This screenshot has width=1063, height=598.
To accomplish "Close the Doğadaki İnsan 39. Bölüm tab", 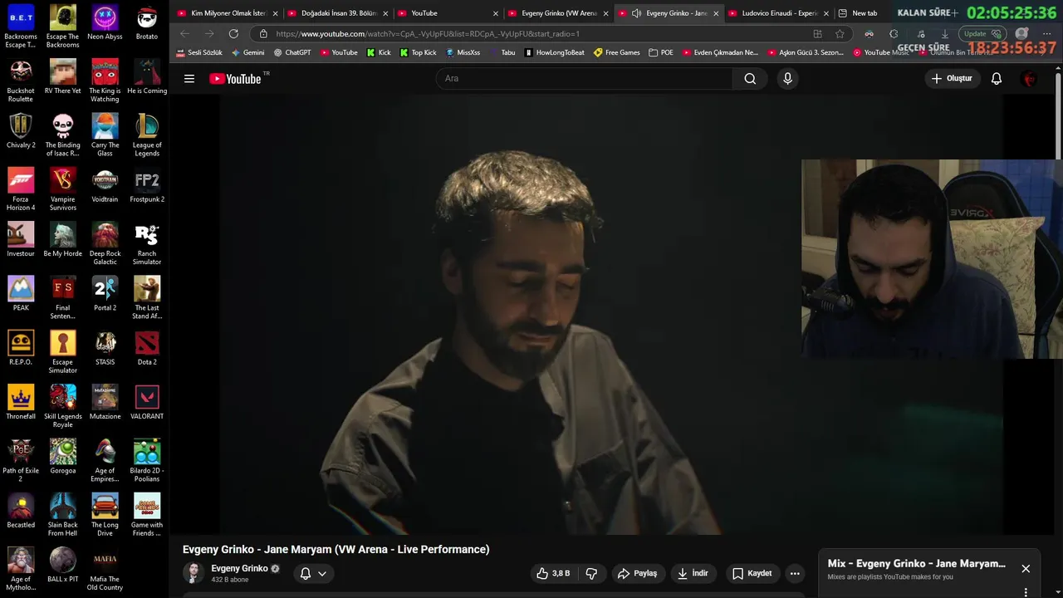I will [x=385, y=13].
